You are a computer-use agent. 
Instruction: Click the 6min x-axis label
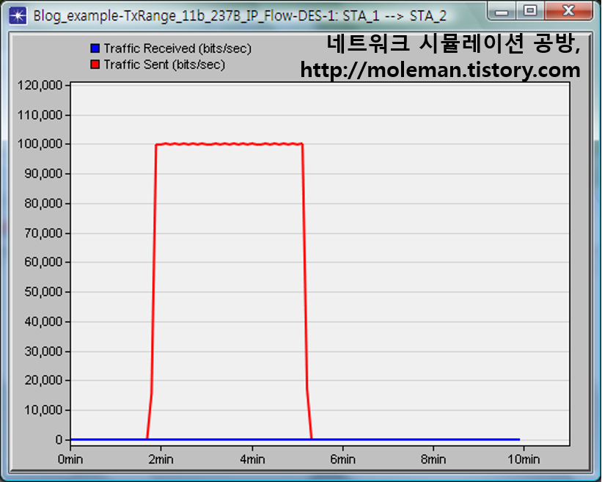point(343,459)
